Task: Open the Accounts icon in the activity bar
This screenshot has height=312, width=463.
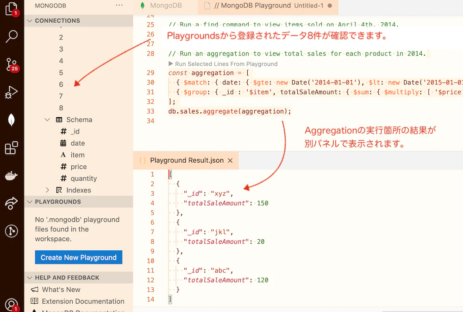Action: click(x=12, y=305)
